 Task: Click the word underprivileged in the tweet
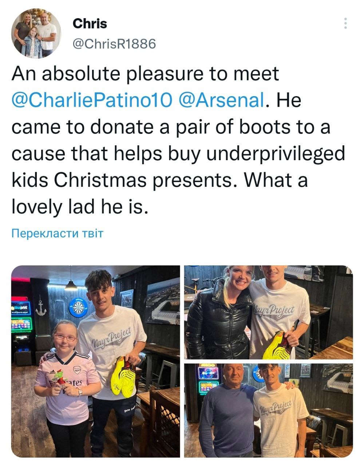coord(276,154)
